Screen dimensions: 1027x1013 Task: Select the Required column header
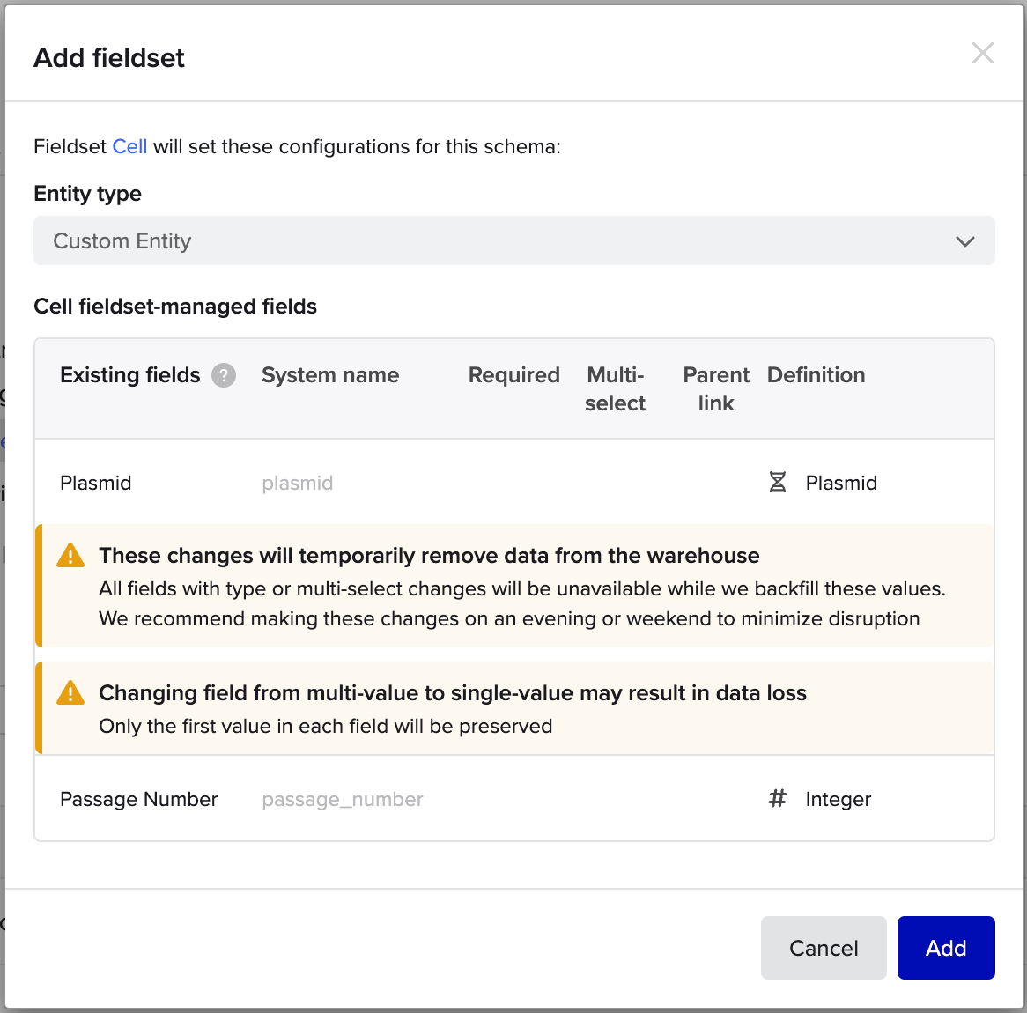coord(513,375)
